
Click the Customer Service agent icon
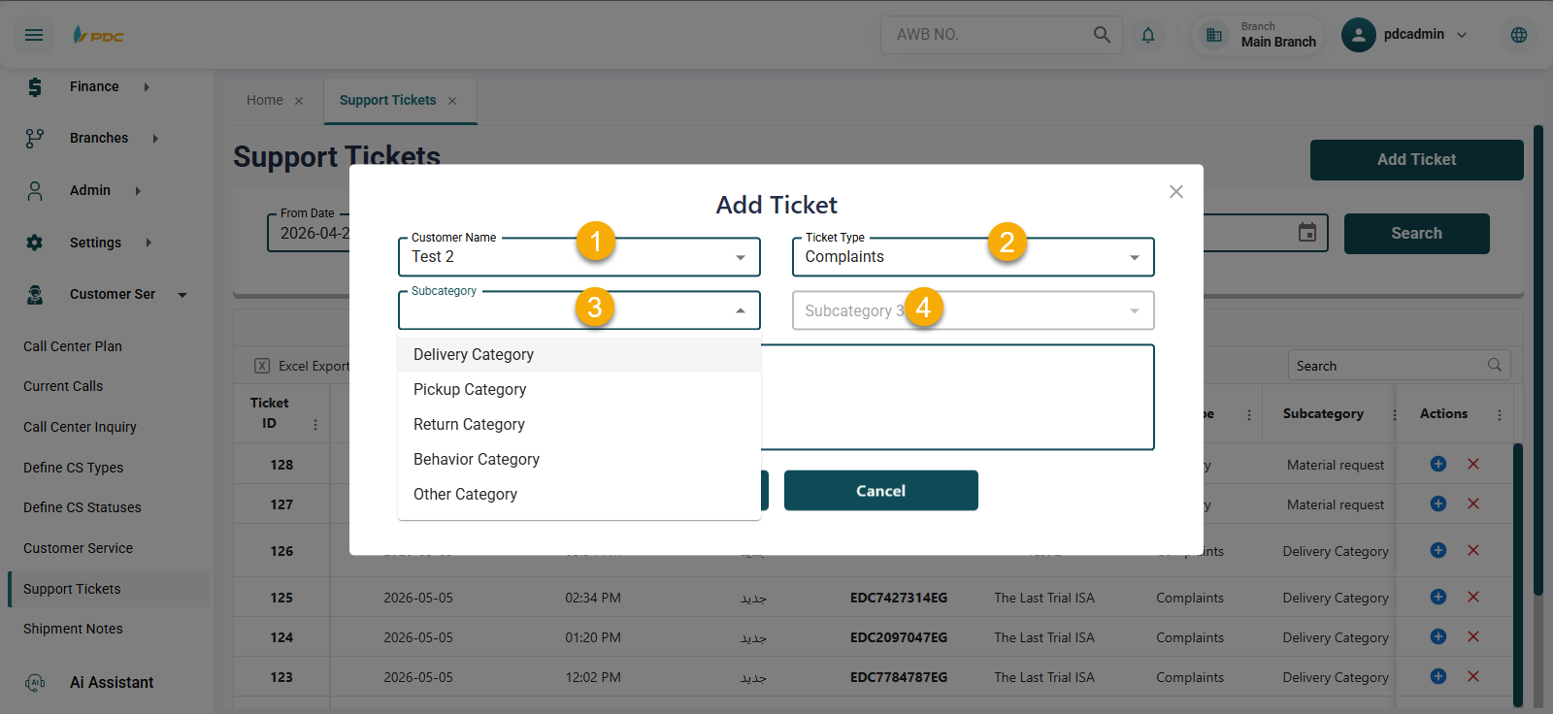coord(35,295)
